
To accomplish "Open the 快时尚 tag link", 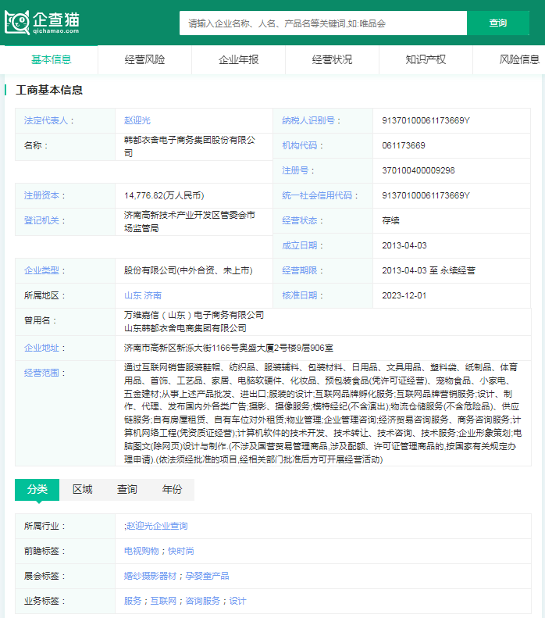I will (x=181, y=551).
